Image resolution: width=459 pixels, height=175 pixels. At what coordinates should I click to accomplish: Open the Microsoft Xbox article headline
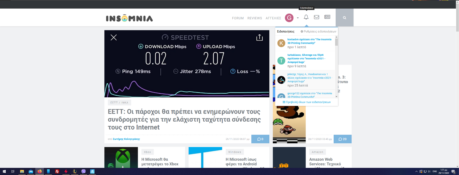click(160, 162)
